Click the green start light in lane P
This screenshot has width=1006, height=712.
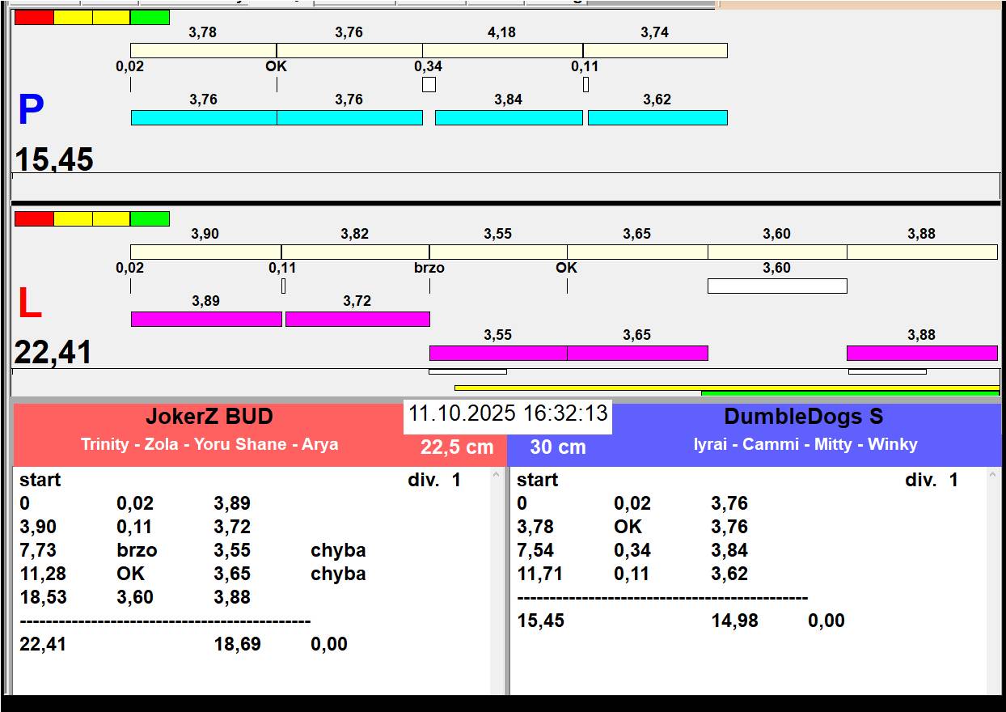[150, 17]
